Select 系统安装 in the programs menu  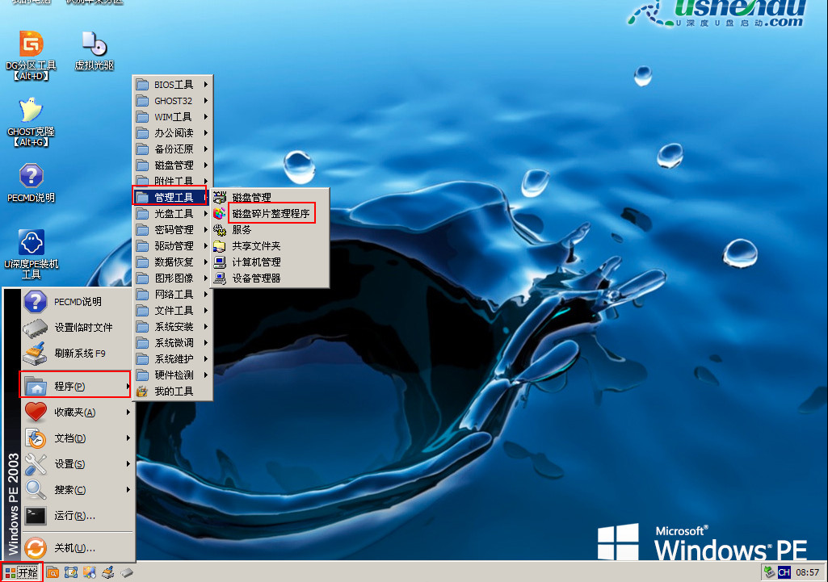[172, 327]
